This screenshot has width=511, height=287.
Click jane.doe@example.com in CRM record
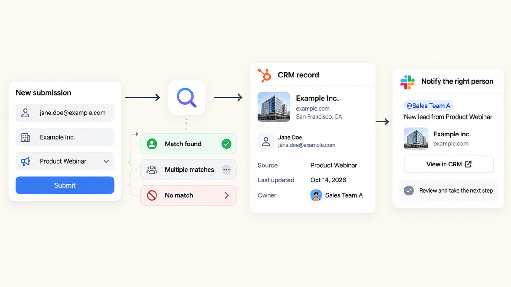pos(307,145)
